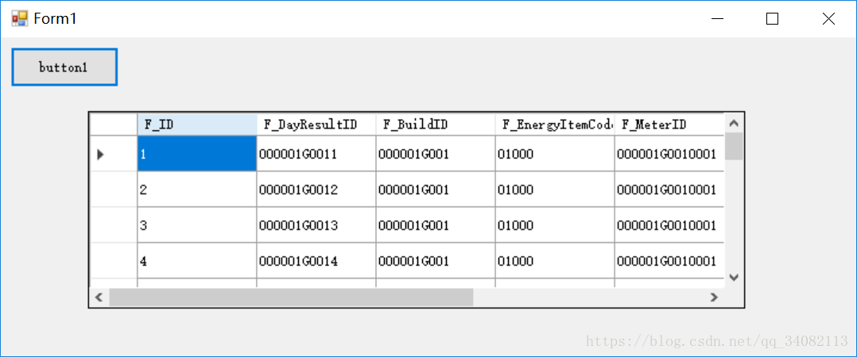The height and width of the screenshot is (357, 857).
Task: Select the F_ID cell with value 1
Action: (x=197, y=154)
